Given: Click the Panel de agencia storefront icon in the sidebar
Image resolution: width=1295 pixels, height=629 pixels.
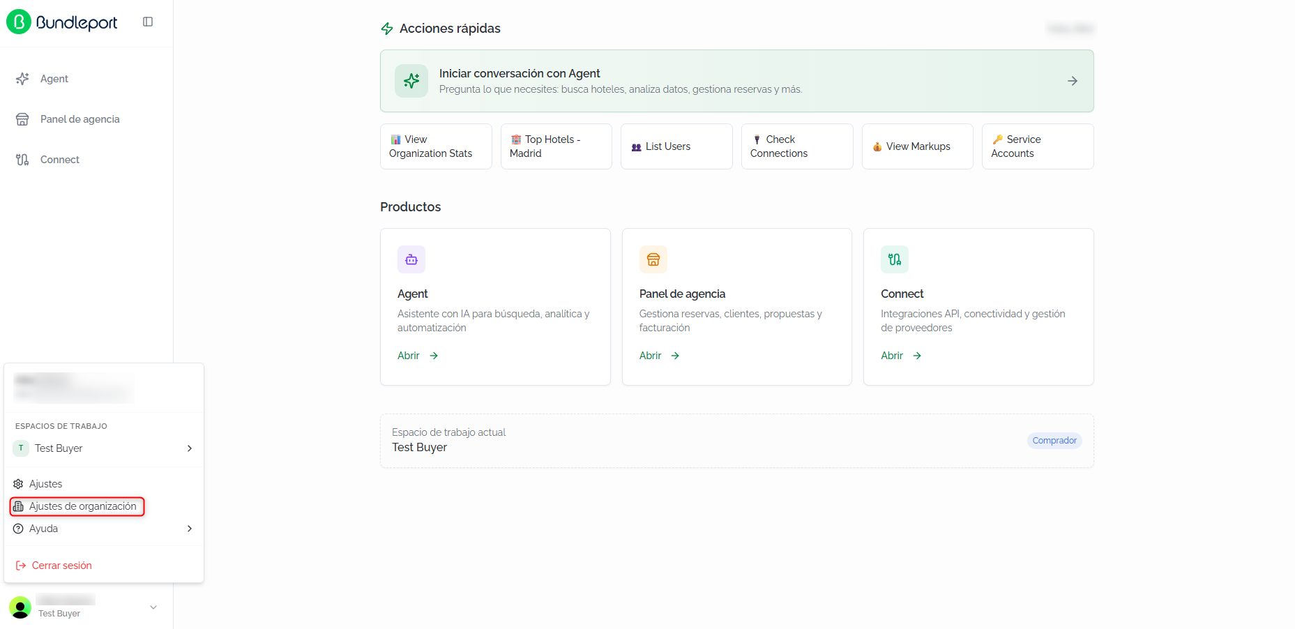Looking at the screenshot, I should pos(22,119).
